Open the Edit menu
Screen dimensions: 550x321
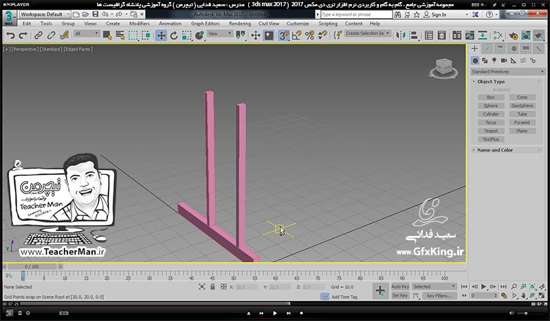pos(27,23)
